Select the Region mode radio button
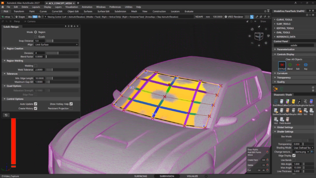 tap(36, 32)
